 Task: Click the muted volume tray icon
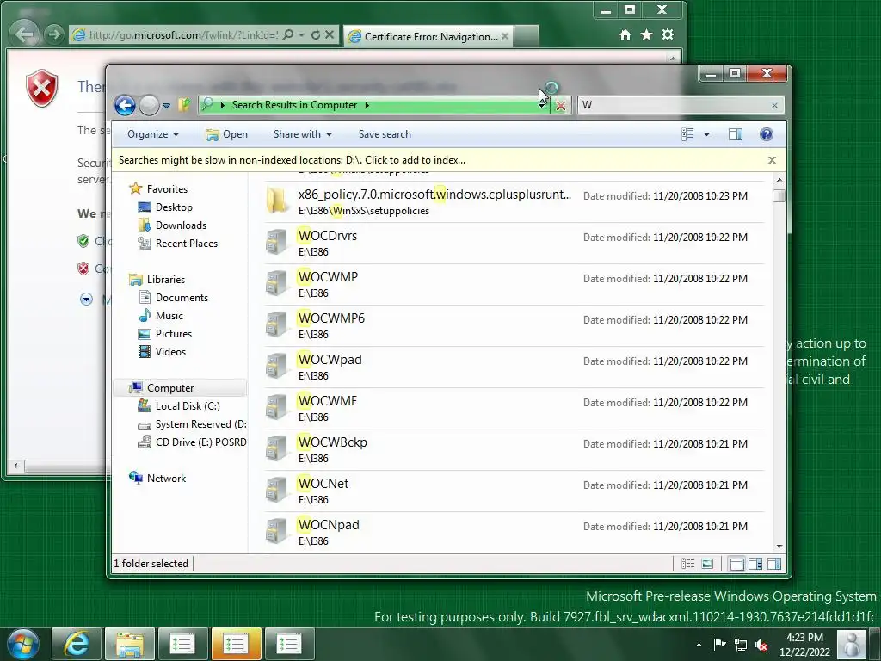pyautogui.click(x=761, y=646)
